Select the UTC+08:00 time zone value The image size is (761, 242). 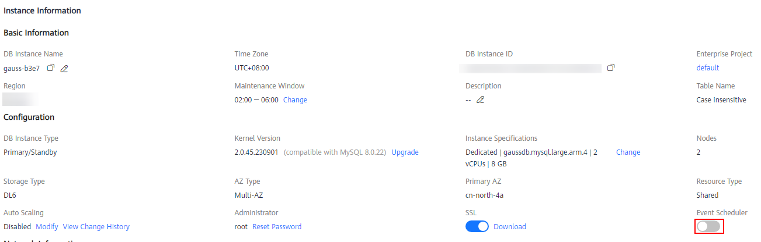(x=252, y=68)
